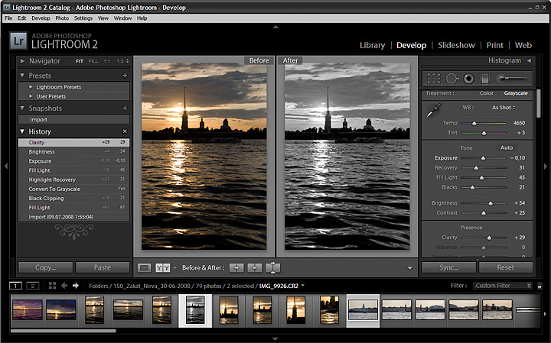Viewport: 551px width, 343px height.
Task: Set treatment to Grayscale
Action: tap(516, 93)
